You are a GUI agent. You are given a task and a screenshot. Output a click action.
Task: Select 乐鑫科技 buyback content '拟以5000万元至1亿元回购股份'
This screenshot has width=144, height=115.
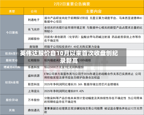pos(64,67)
